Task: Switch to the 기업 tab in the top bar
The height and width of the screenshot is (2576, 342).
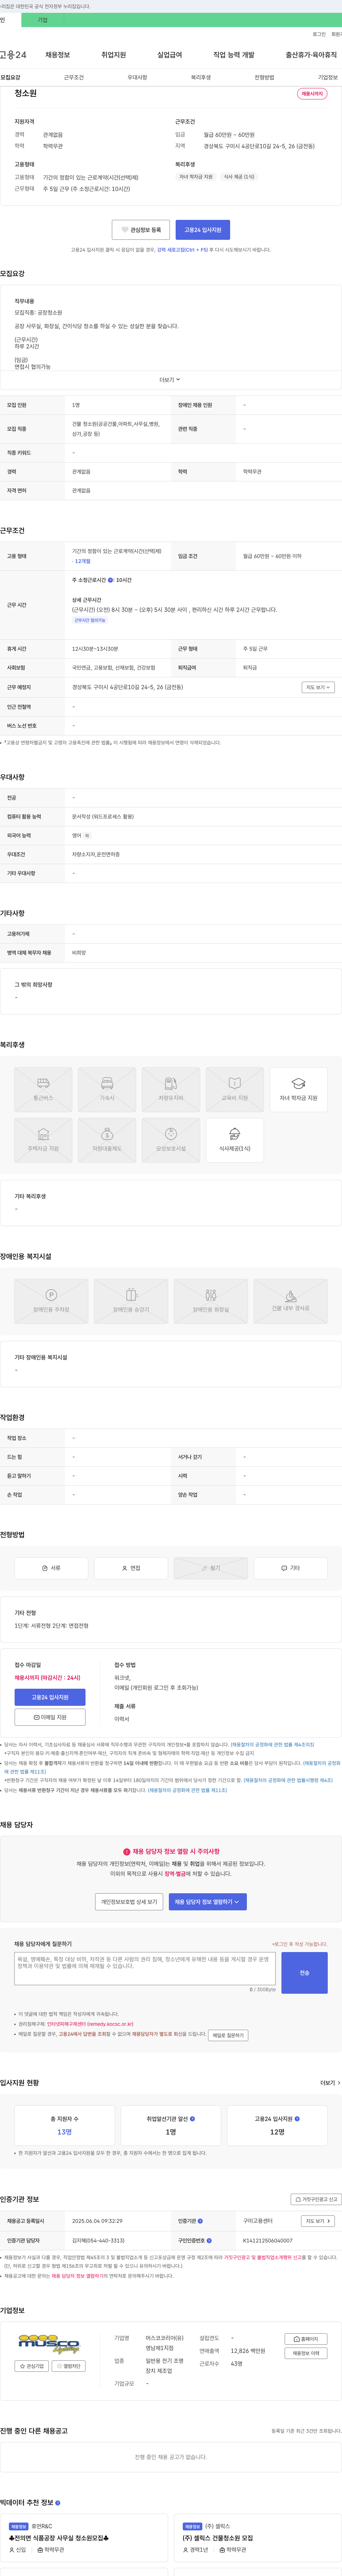Action: (x=42, y=20)
